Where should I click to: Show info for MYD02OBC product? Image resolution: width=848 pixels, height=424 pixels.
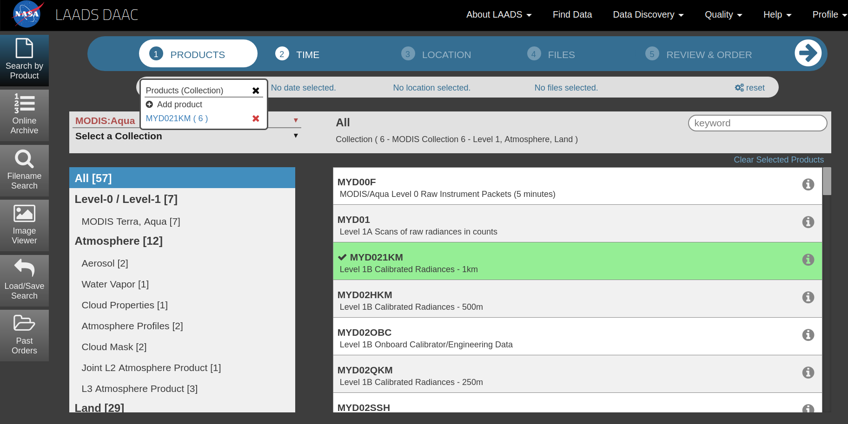tap(808, 335)
